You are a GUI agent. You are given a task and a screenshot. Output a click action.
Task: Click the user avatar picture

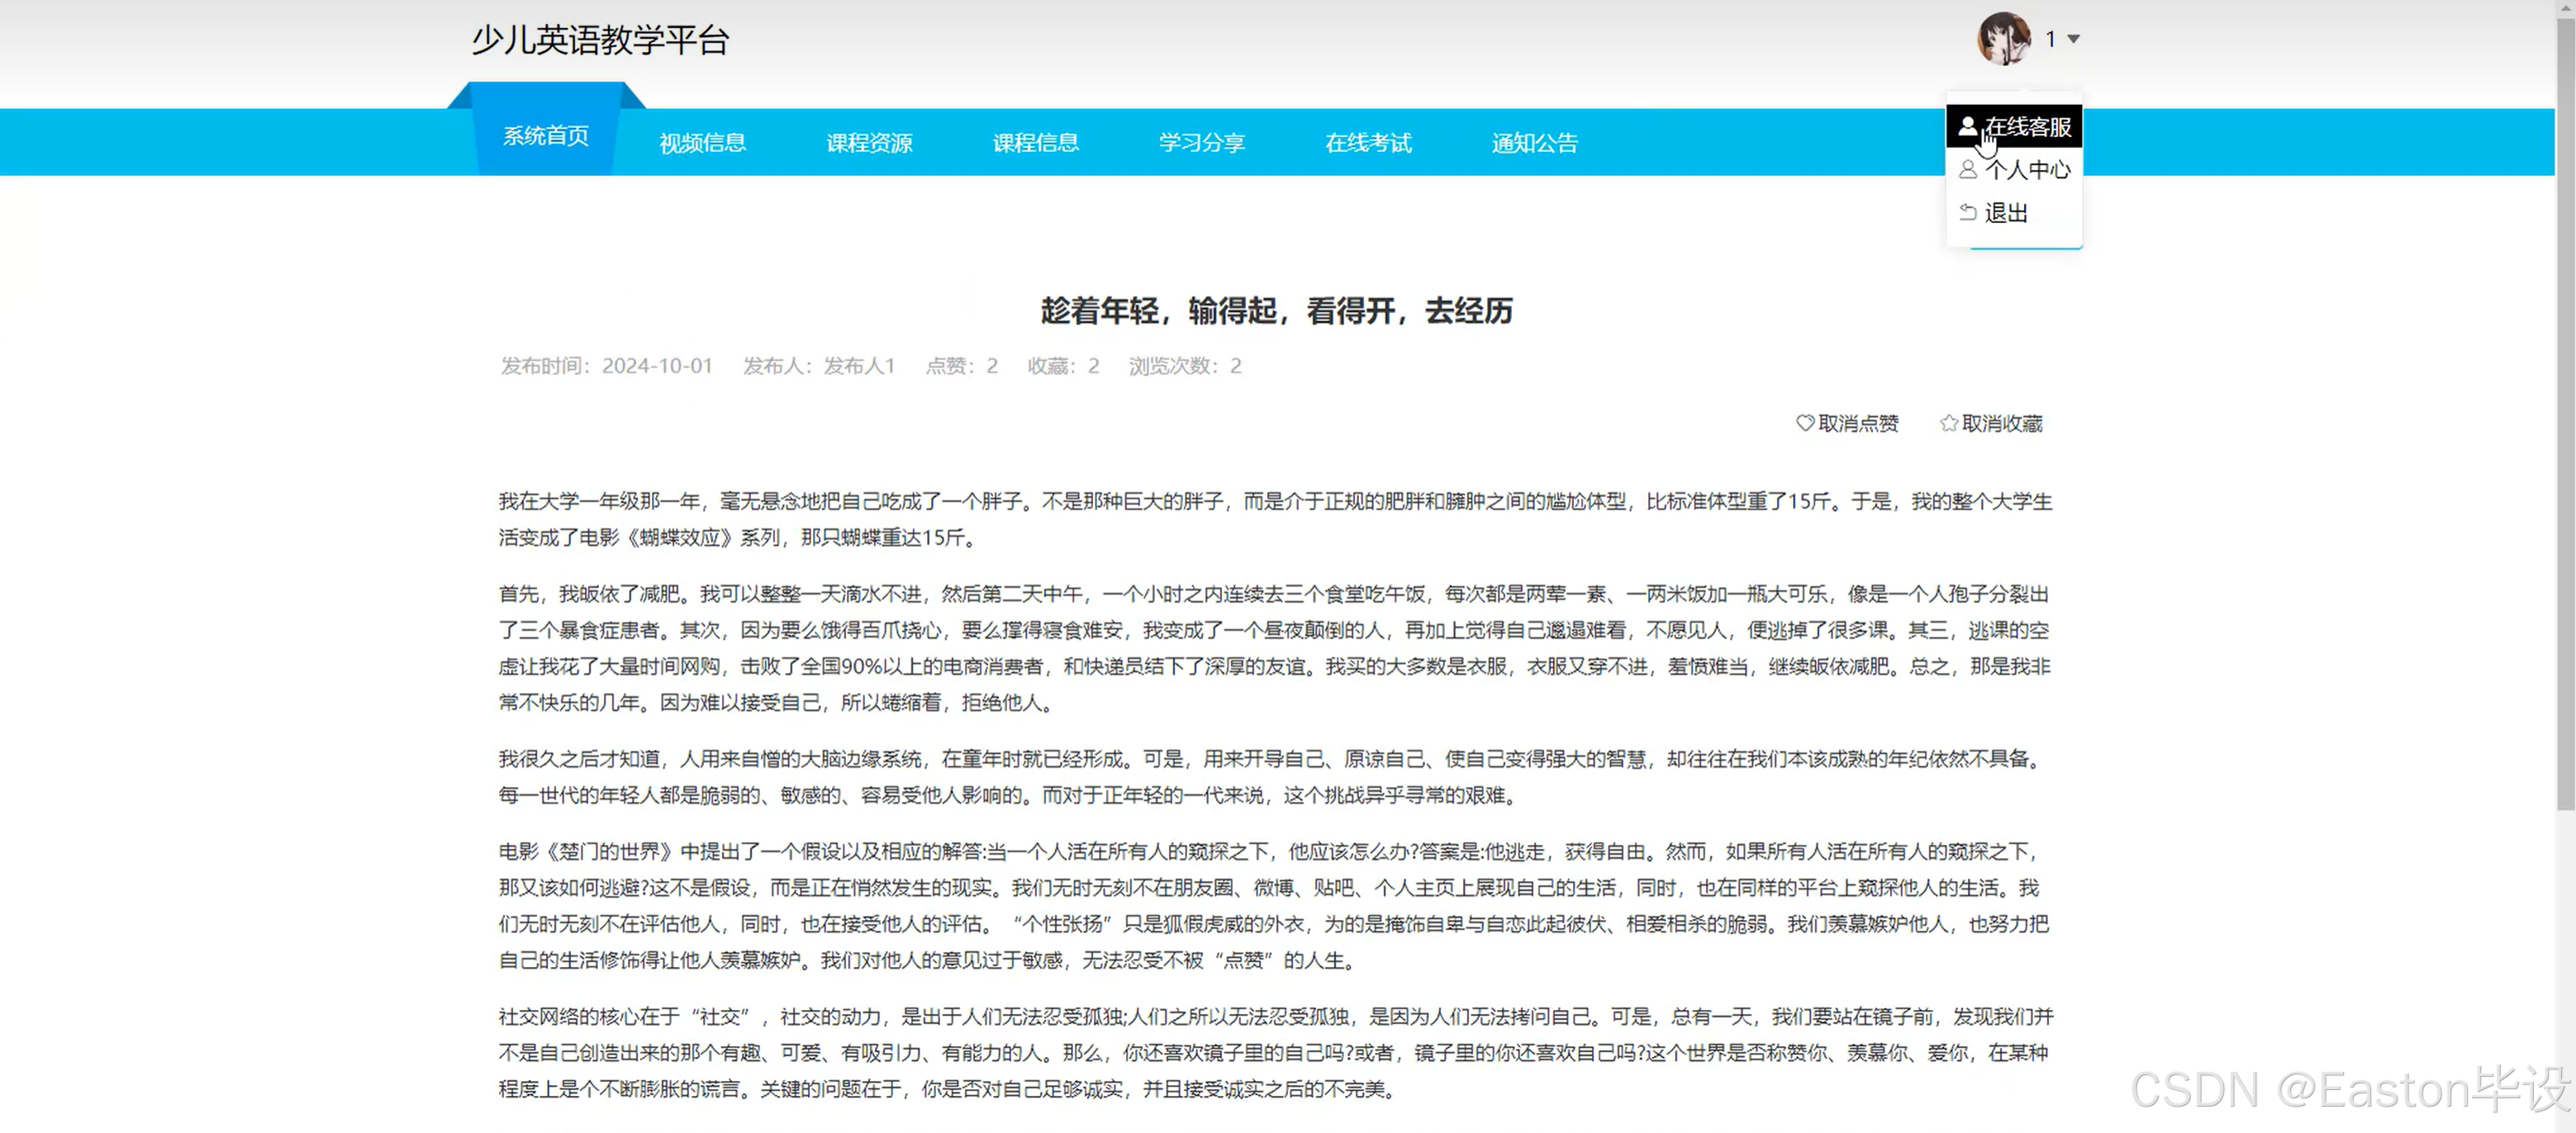2003,39
